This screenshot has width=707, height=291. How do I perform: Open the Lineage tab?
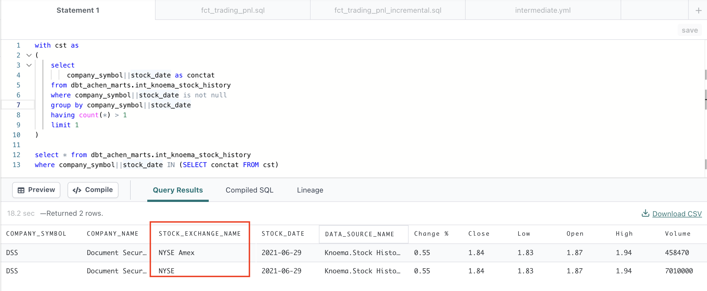[310, 190]
